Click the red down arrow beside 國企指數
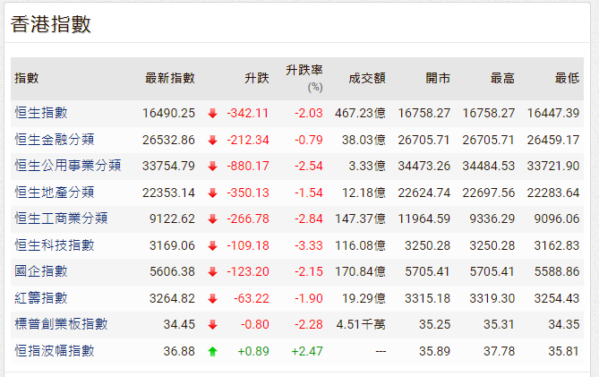The image size is (599, 377). [x=212, y=271]
